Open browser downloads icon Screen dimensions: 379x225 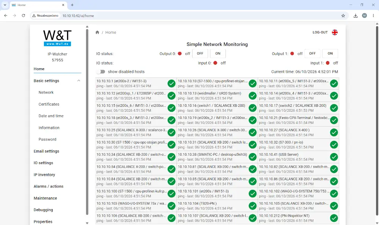coord(356,16)
